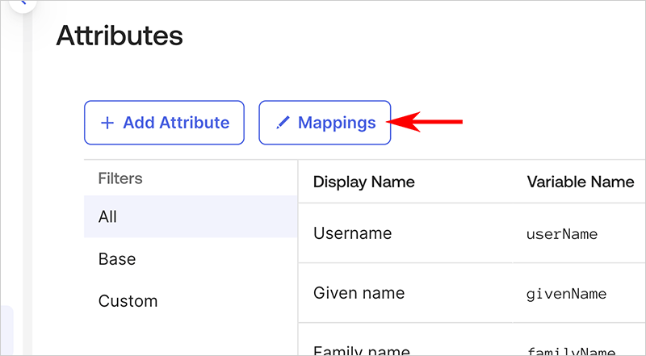
Task: Click the Filters section label
Action: tap(120, 178)
